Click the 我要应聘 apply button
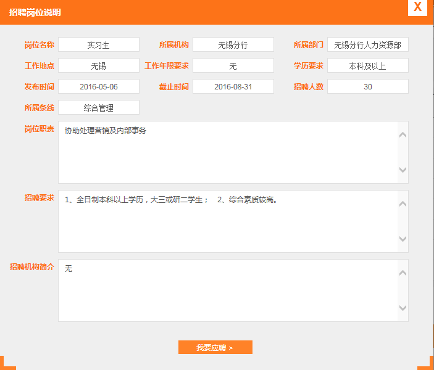Viewport: 434px width, 370px height. point(215,347)
